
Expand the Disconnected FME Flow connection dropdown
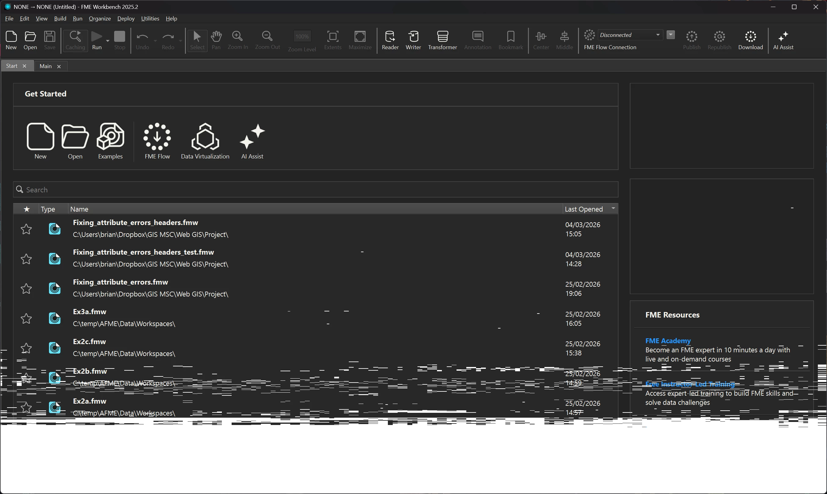[x=658, y=35]
